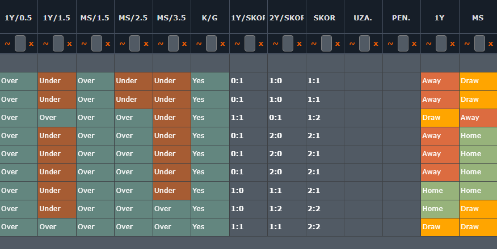Focus the filter box under 1Y/0.5
The width and height of the screenshot is (497, 249).
click(20, 43)
